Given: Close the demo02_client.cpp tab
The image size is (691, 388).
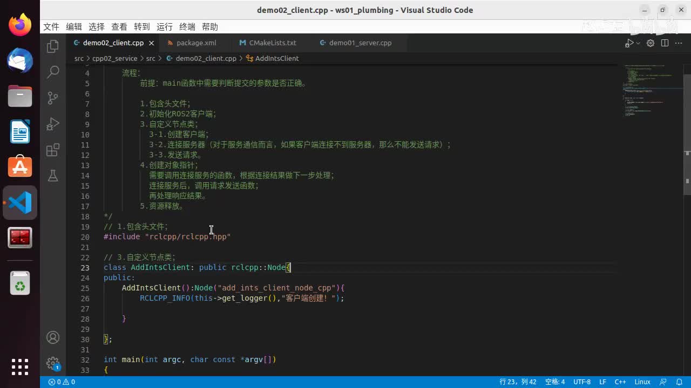Looking at the screenshot, I should click(151, 43).
